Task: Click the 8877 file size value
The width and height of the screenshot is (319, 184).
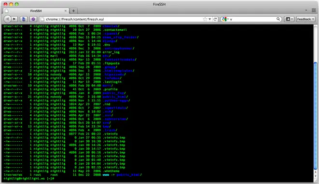Action: (72, 134)
